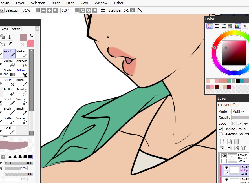Toggle lock layer movement

(x=246, y=123)
